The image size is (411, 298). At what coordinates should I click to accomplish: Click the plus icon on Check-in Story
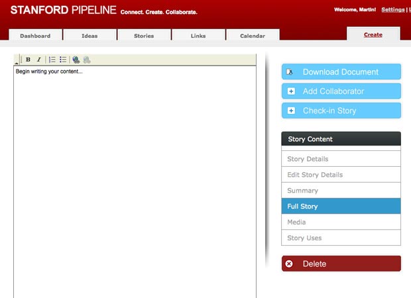291,111
